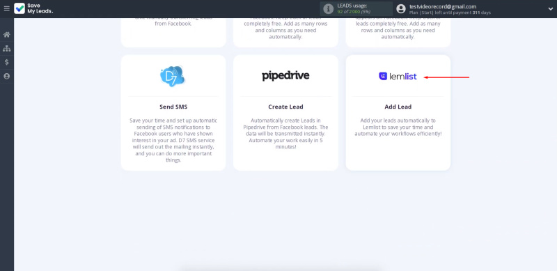Click the Pipedrive description text
The width and height of the screenshot is (557, 271).
(285, 134)
